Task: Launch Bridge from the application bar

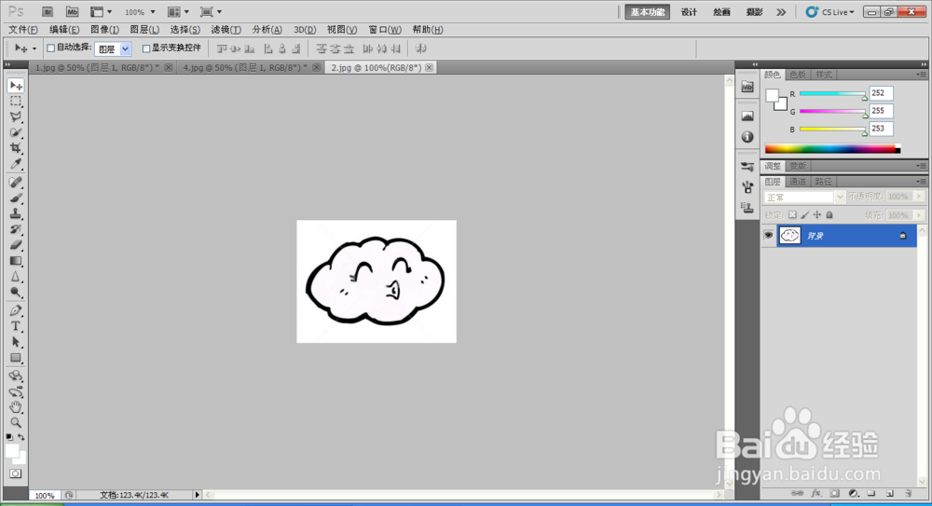Action: pos(48,12)
